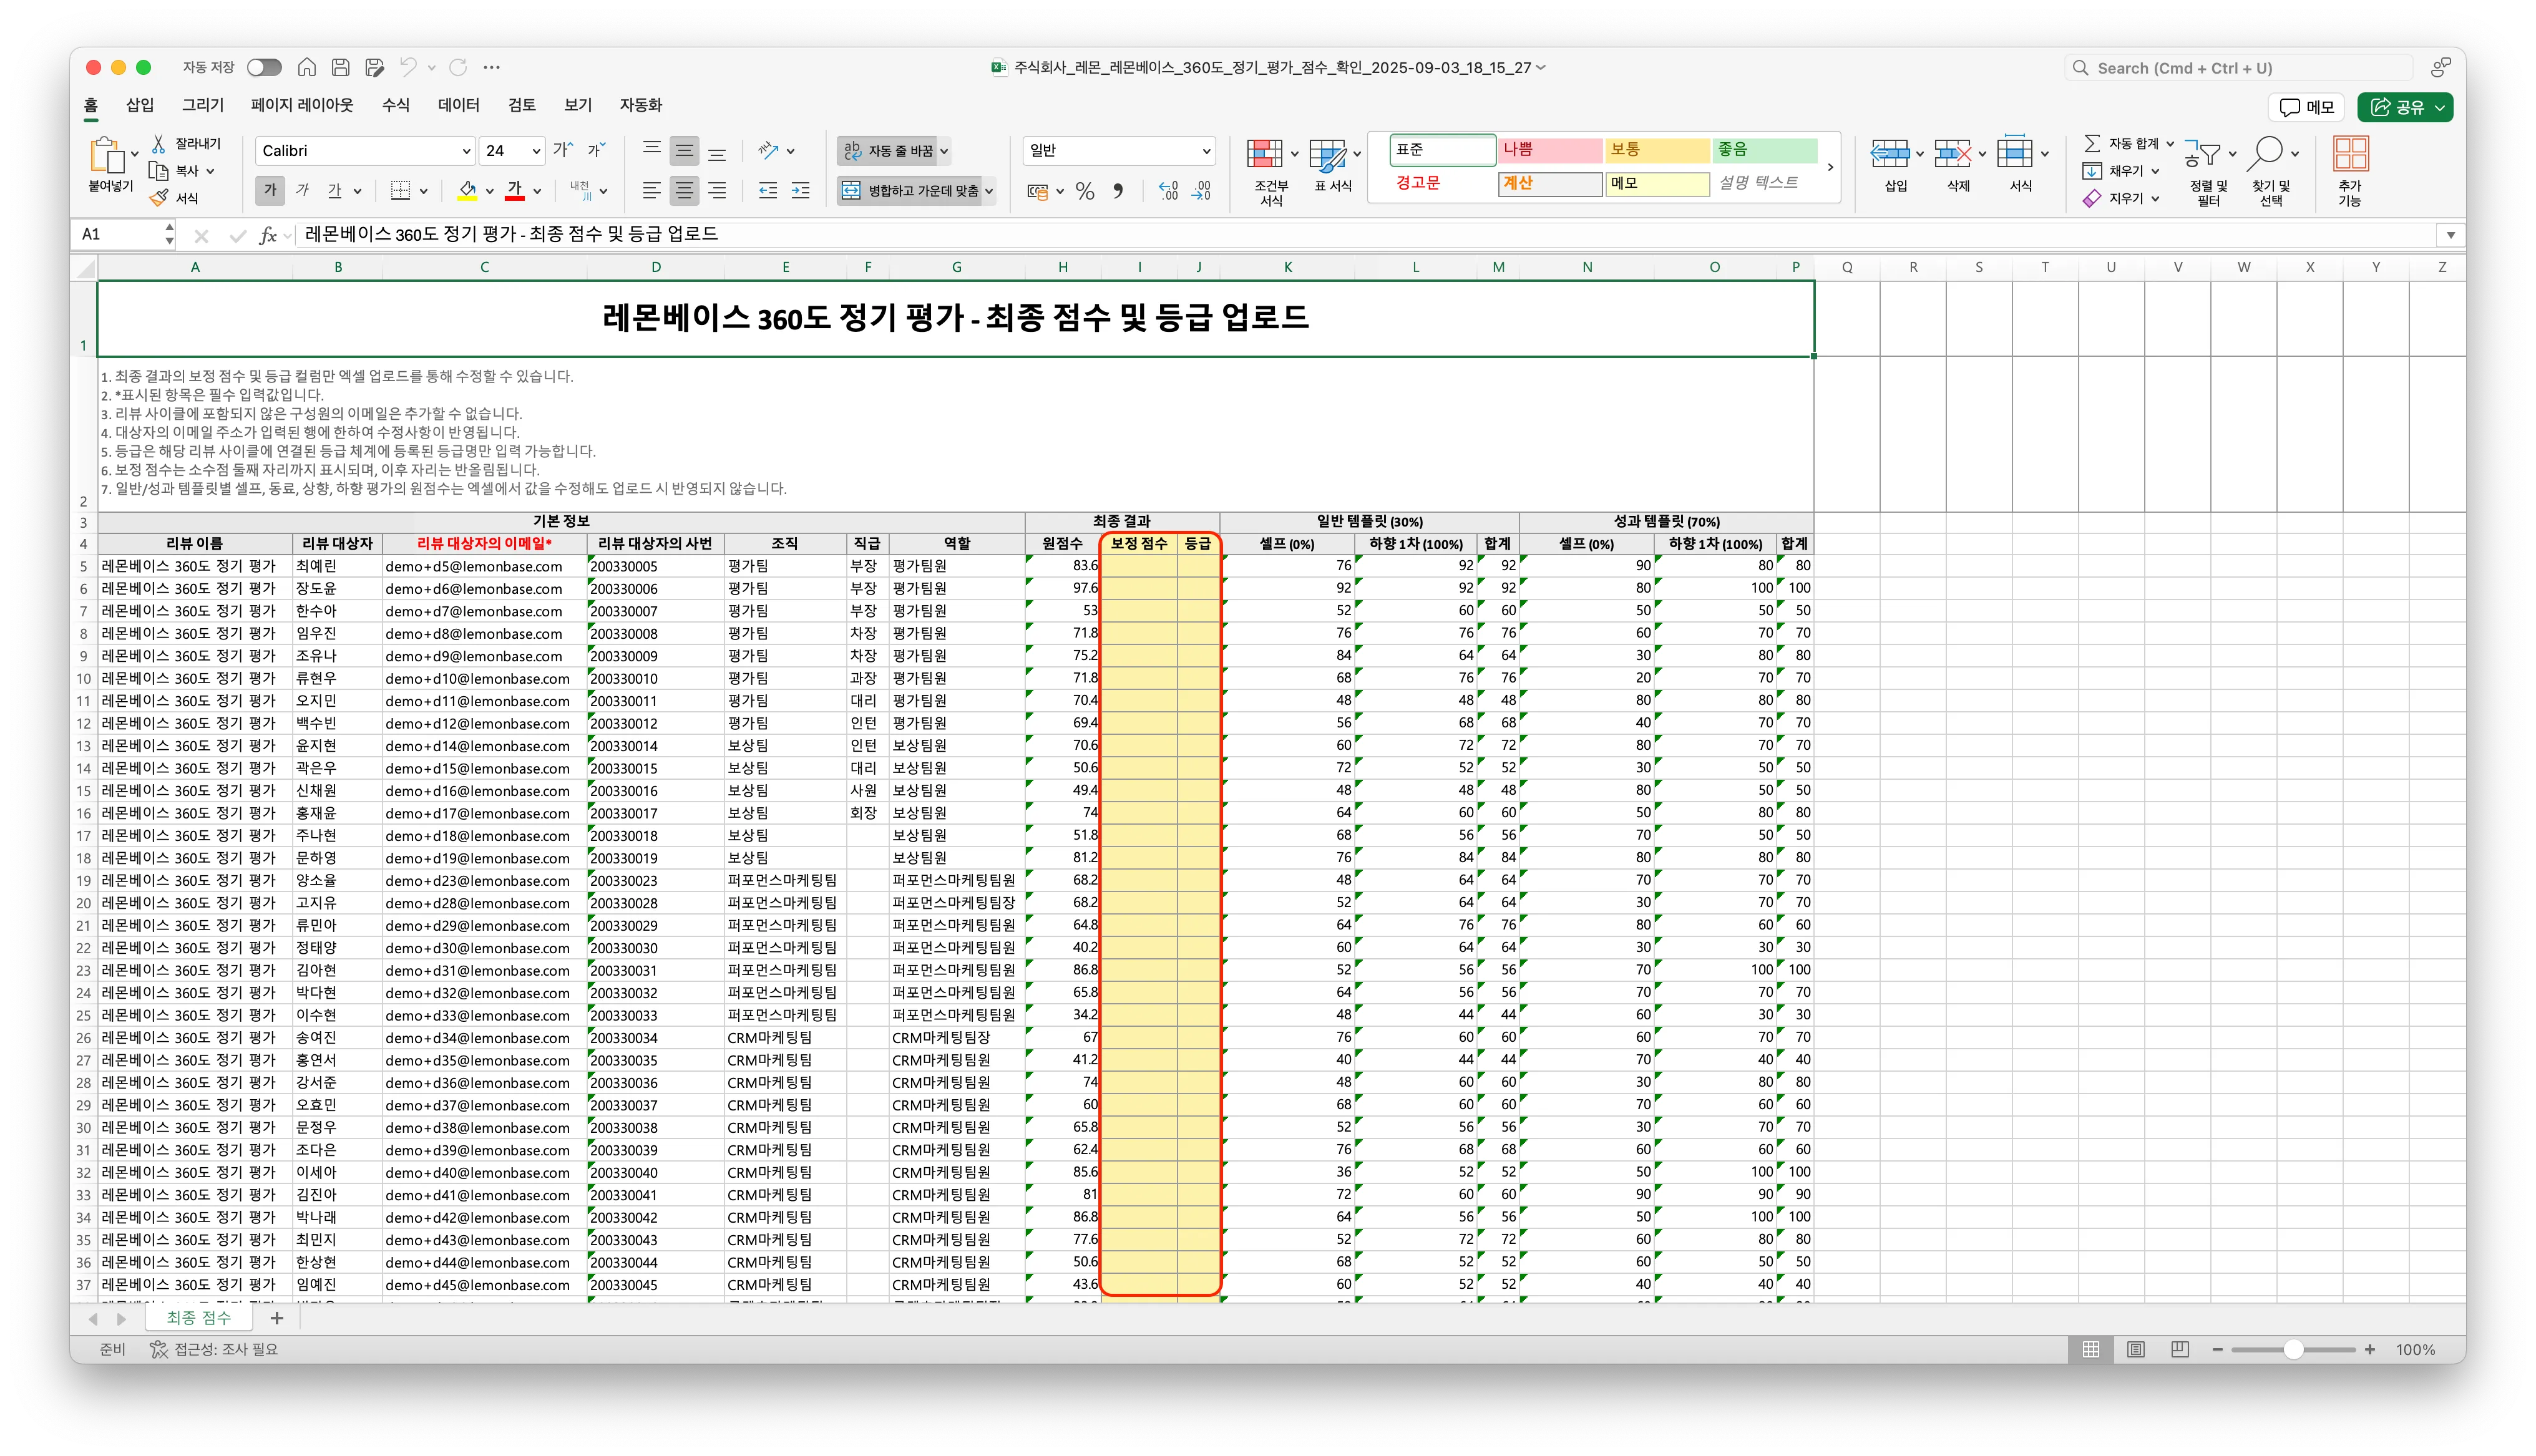Toggle the AutoSave (자동 저장) switch

pos(264,67)
